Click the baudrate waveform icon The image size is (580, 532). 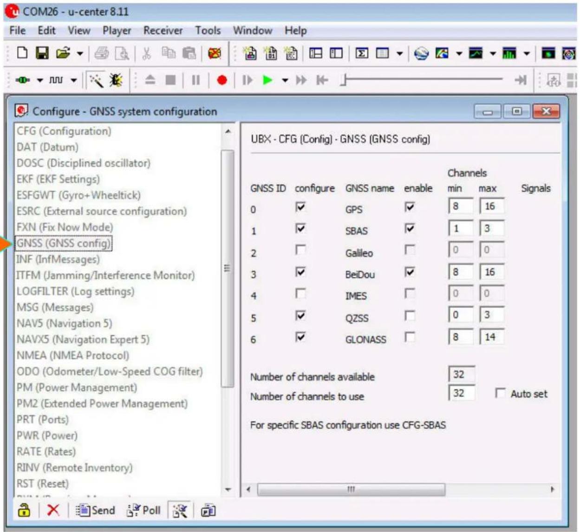pyautogui.click(x=56, y=80)
